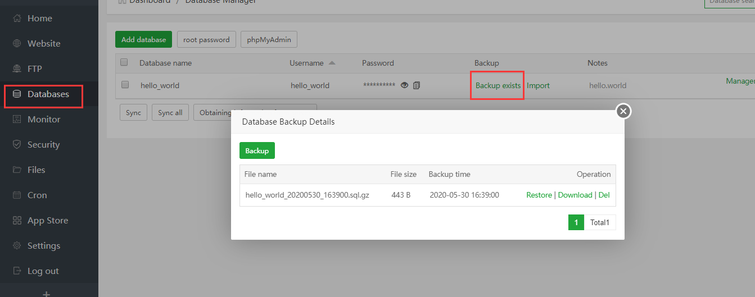755x297 pixels.
Task: Click the Backup exists link
Action: [498, 85]
